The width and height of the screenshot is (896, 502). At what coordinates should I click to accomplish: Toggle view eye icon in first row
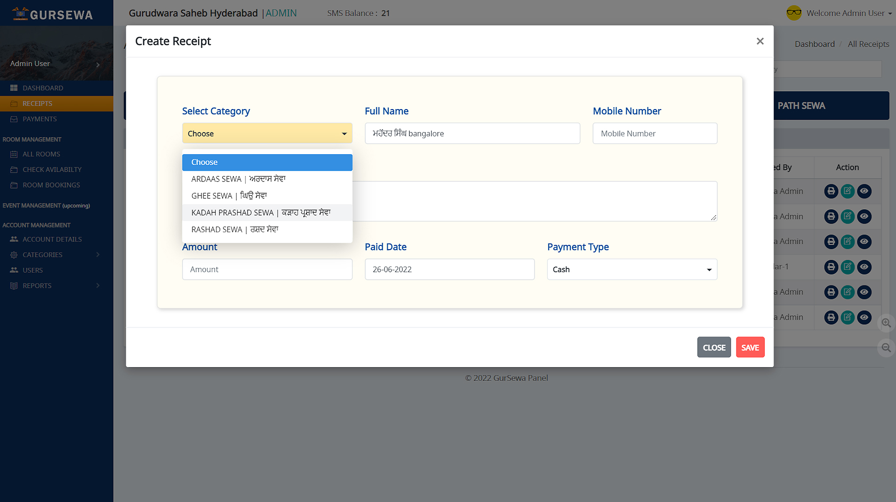864,191
